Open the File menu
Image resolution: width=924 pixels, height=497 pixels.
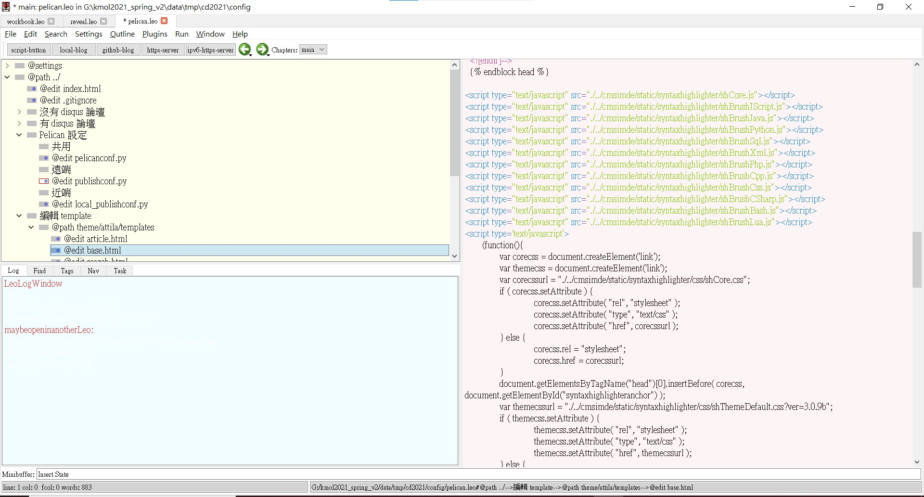11,34
